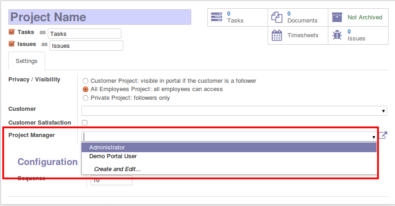Pick Demo Portal User from list

tap(113, 156)
